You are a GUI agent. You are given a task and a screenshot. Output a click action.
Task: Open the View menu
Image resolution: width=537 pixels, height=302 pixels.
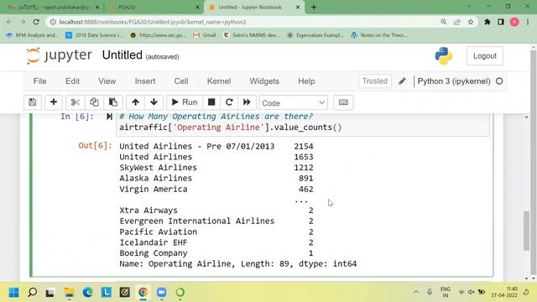[107, 81]
